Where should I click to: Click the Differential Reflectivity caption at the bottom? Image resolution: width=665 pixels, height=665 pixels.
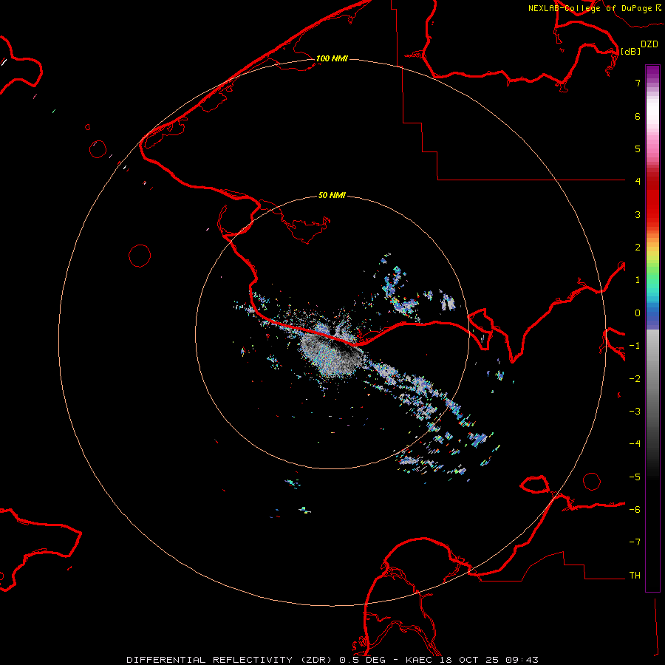332,660
